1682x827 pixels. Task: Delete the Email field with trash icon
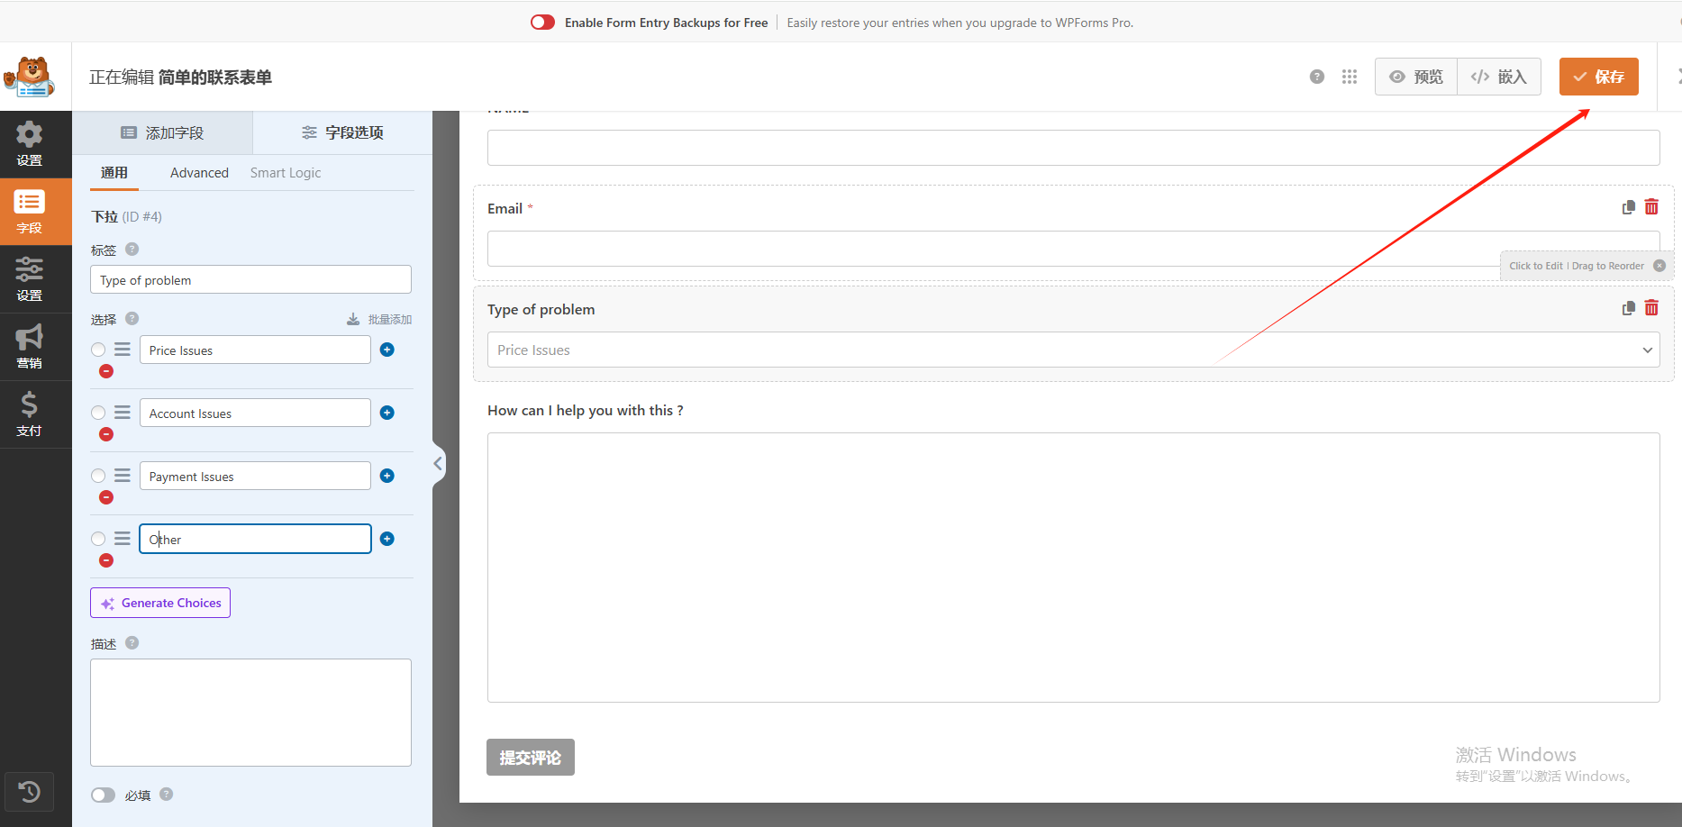[x=1651, y=207]
